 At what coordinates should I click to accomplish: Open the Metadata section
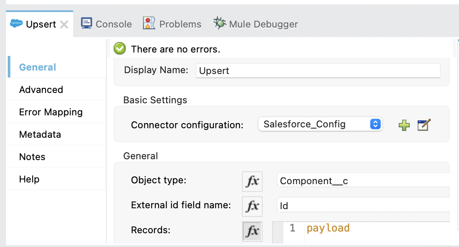pos(40,134)
